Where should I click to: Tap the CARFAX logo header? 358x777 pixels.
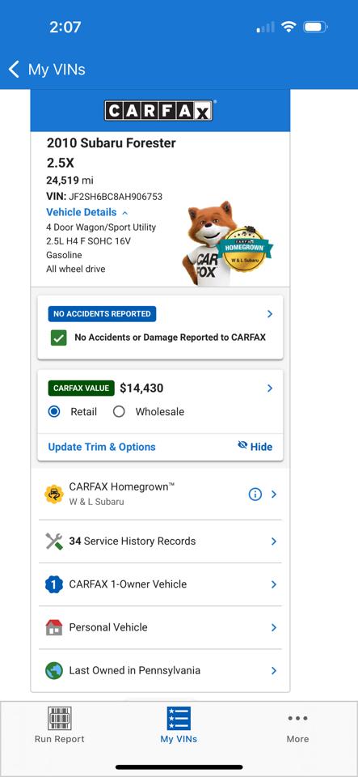[158, 111]
